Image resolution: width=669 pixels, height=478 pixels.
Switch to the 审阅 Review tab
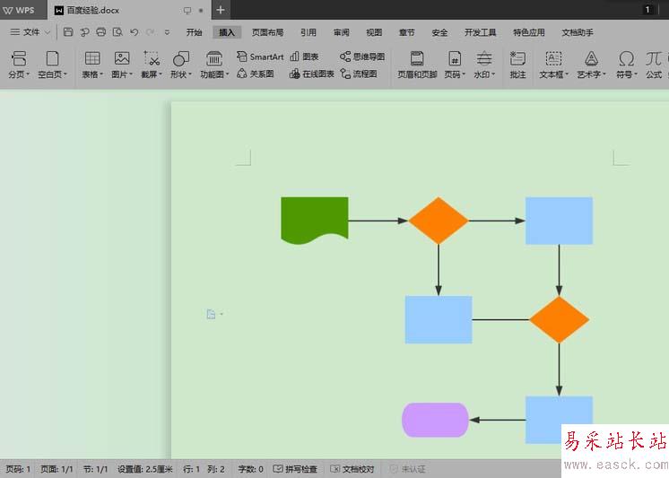tap(342, 32)
